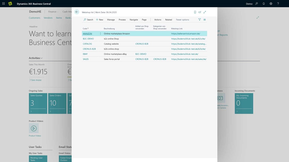Image resolution: width=289 pixels, height=162 pixels.
Task: Go back using the arrow button
Action: pyautogui.click(x=76, y=12)
